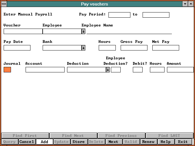Click the Pay Period end field
Screen dimensions: 195x146
156,15
